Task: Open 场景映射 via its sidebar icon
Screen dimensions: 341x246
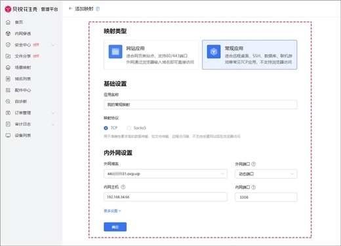Action: coord(8,67)
